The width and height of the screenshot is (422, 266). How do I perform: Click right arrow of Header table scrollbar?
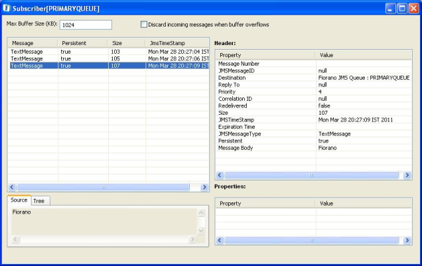(x=407, y=176)
